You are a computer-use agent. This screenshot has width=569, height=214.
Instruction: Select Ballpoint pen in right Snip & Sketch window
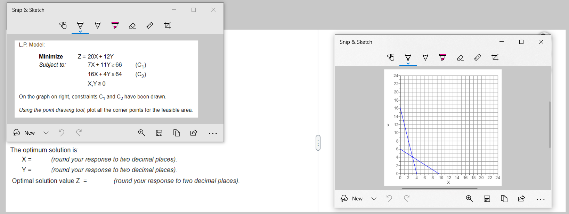pyautogui.click(x=408, y=57)
